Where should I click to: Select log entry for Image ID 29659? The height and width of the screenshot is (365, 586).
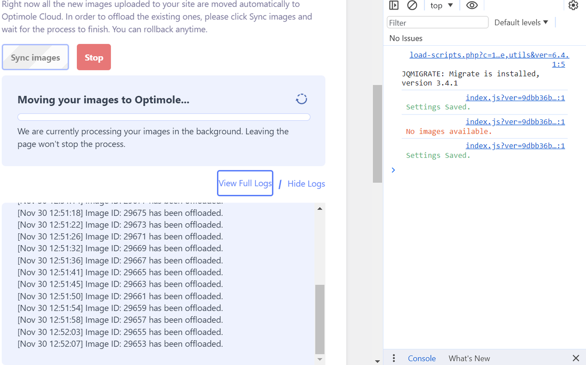coord(120,308)
